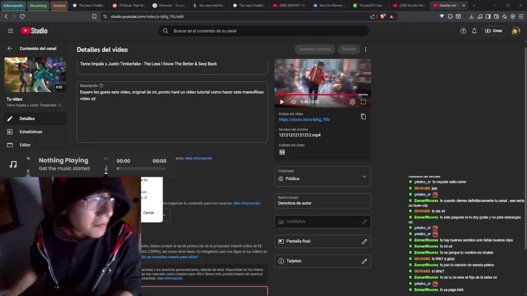
Task: Click the Guardar button
Action: 349,49
